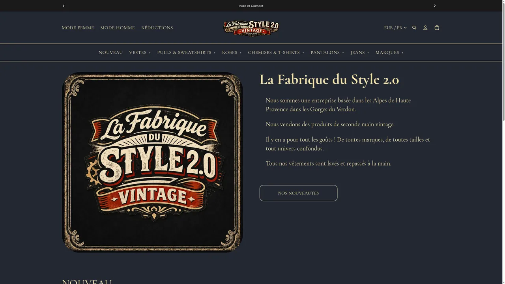Click the sentence about vêtements lavés et repassés
Screen dimensions: 505x284
click(x=329, y=163)
